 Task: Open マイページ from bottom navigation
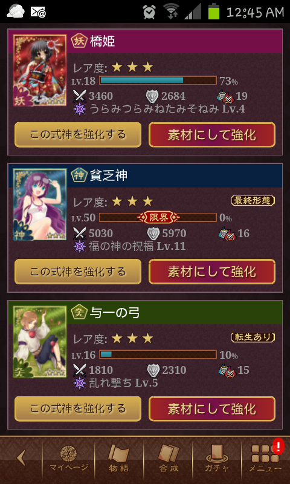point(68,459)
